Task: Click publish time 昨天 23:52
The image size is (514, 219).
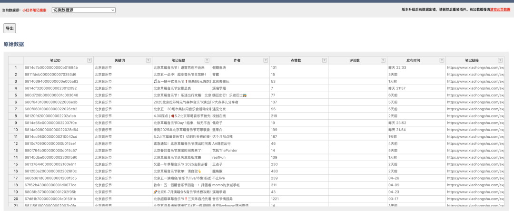Action: tap(416, 123)
